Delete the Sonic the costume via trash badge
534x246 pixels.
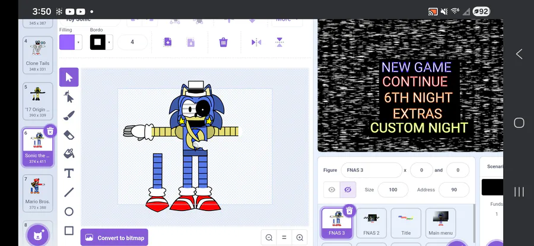[x=50, y=131]
